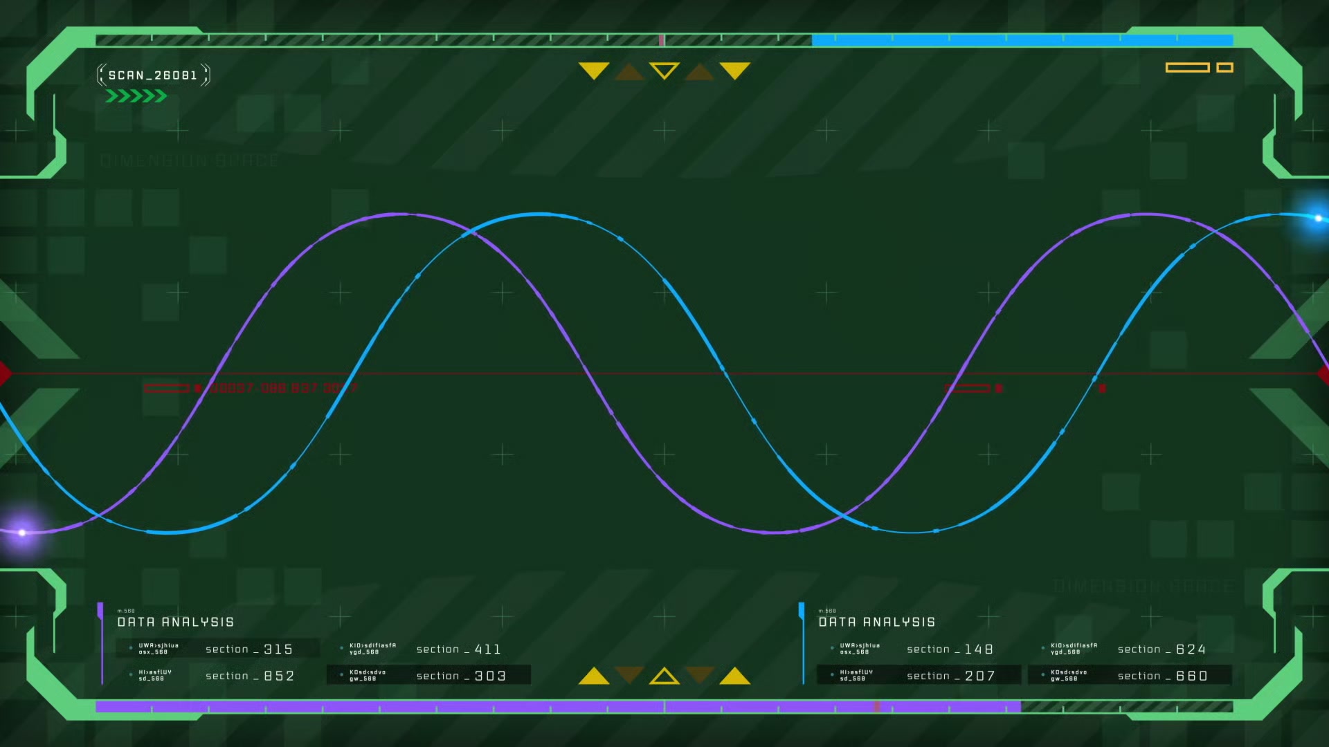Viewport: 1329px width, 747px height.
Task: Click the glowing purple dot on the wave
Action: (x=22, y=532)
